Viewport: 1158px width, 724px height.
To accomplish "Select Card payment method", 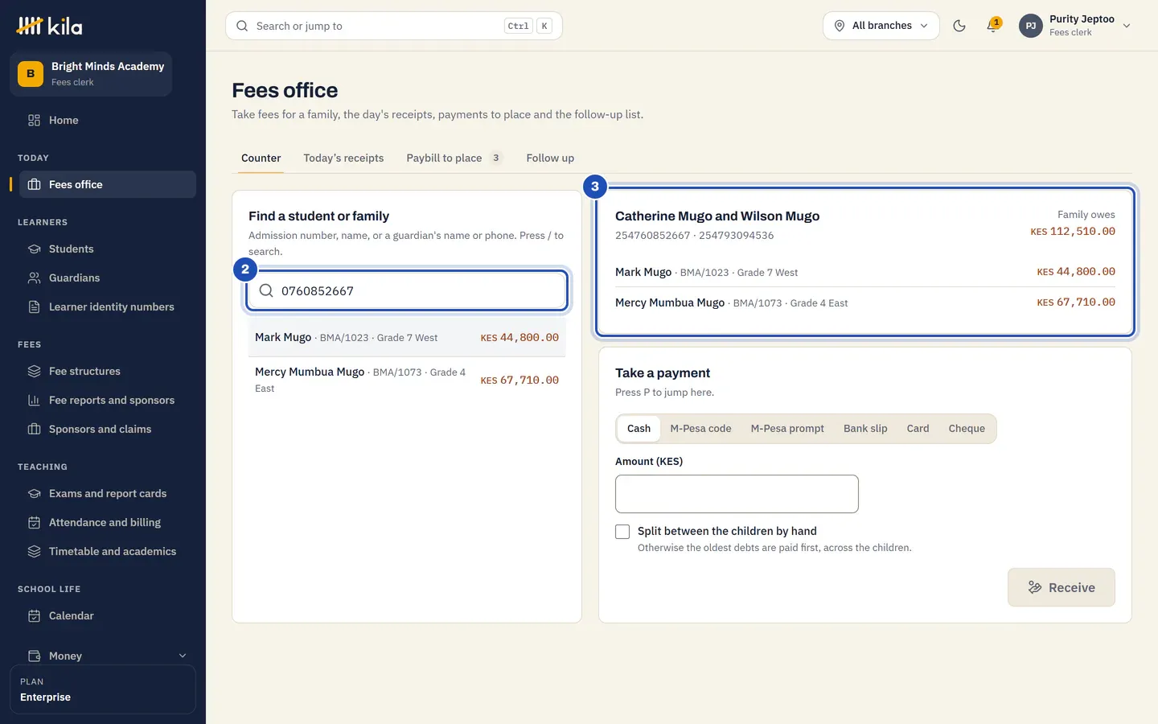I will [x=918, y=429].
